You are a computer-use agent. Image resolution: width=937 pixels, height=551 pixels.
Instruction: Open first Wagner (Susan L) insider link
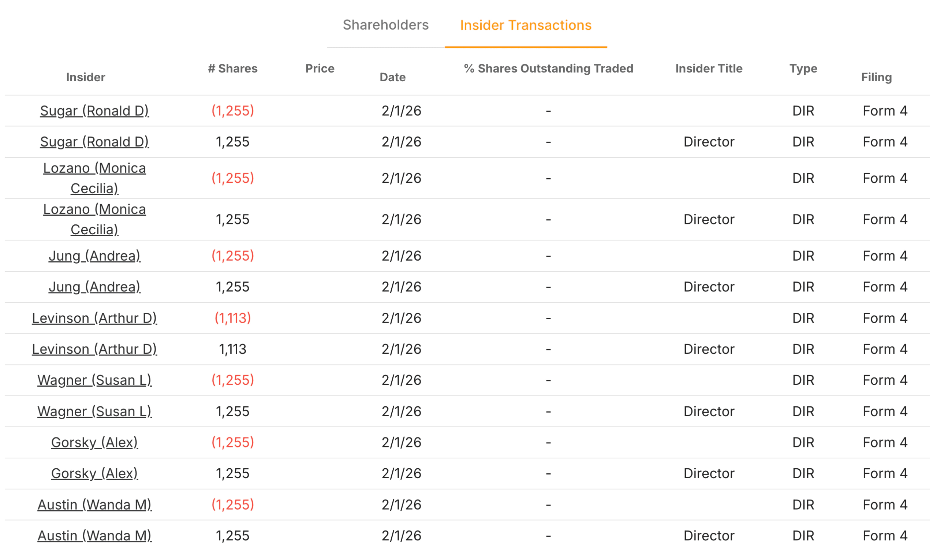94,380
